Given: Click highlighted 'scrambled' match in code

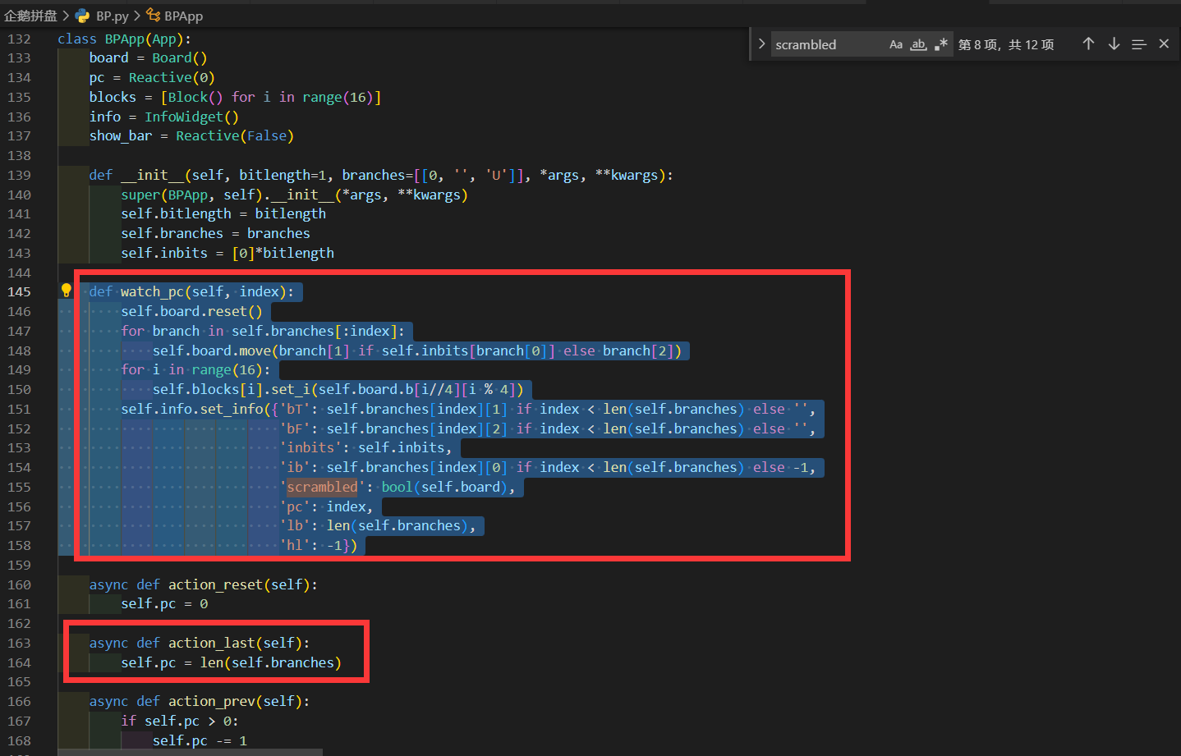Looking at the screenshot, I should (x=322, y=487).
